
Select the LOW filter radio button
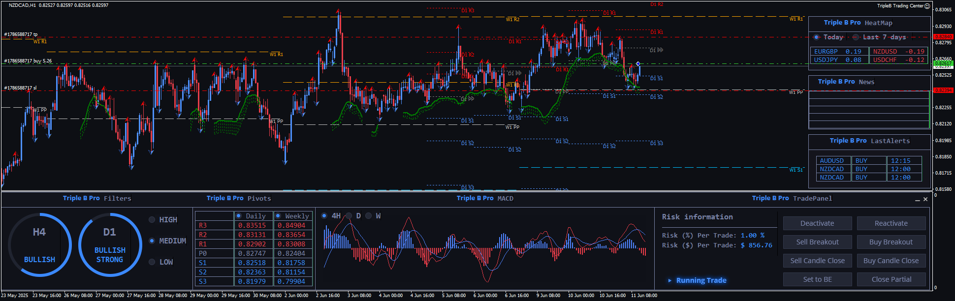[152, 262]
